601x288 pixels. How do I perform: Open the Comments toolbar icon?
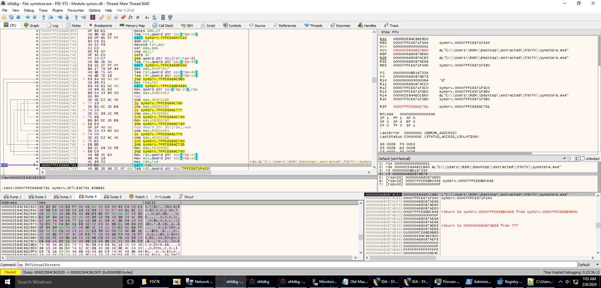[109, 17]
